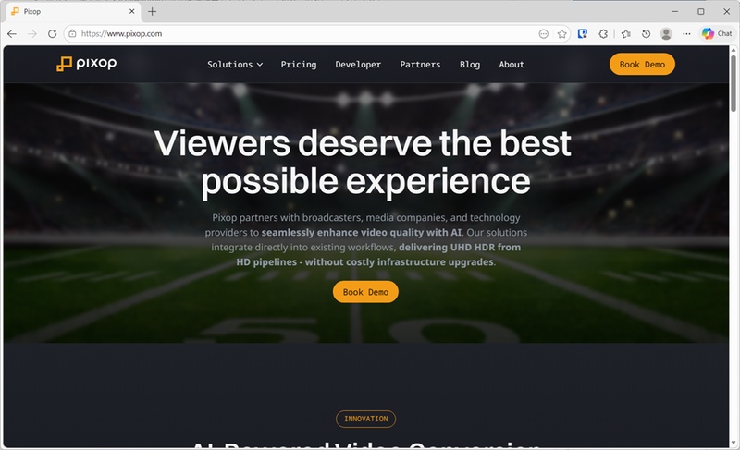Refresh the page with the reload icon
740x450 pixels.
pyautogui.click(x=52, y=34)
